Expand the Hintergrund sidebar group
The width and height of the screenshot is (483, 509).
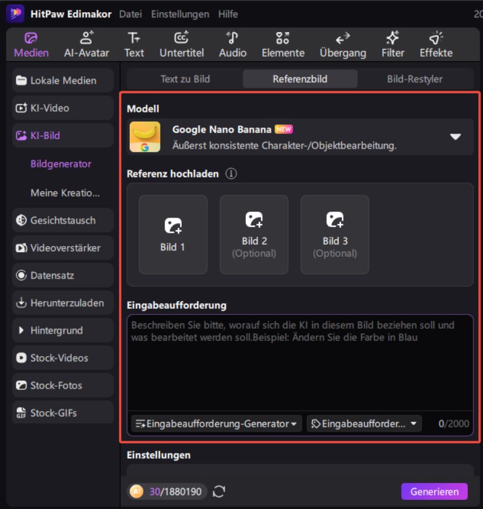pos(63,331)
